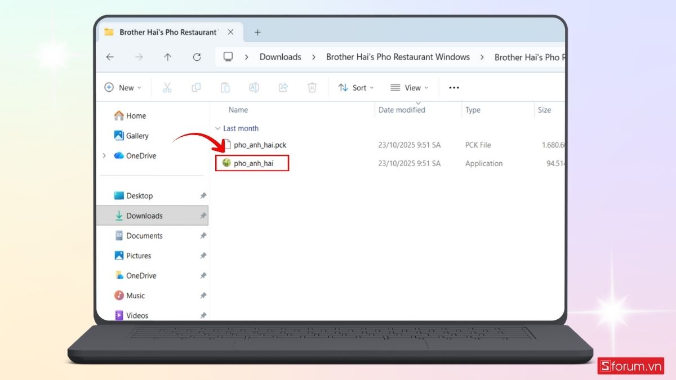Expand chevron after Downloads breadcrumb

pos(314,57)
